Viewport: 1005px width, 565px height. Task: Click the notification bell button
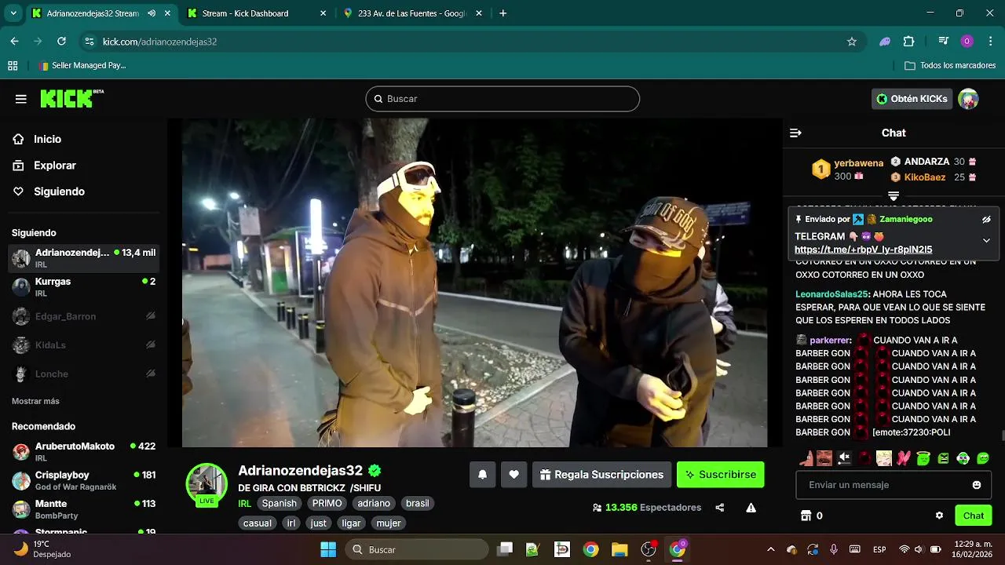pyautogui.click(x=482, y=474)
